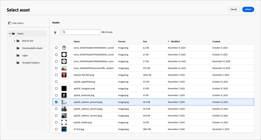261x140 pixels.
Task: Collapse the Assets root folder chevron
Action: click(x=10, y=34)
